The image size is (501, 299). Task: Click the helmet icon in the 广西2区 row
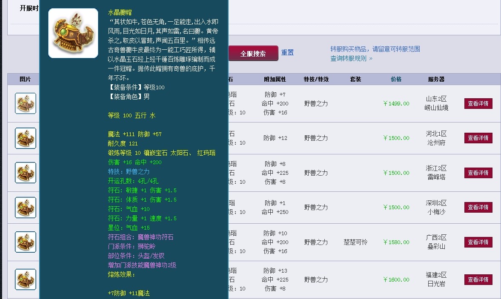(x=26, y=242)
